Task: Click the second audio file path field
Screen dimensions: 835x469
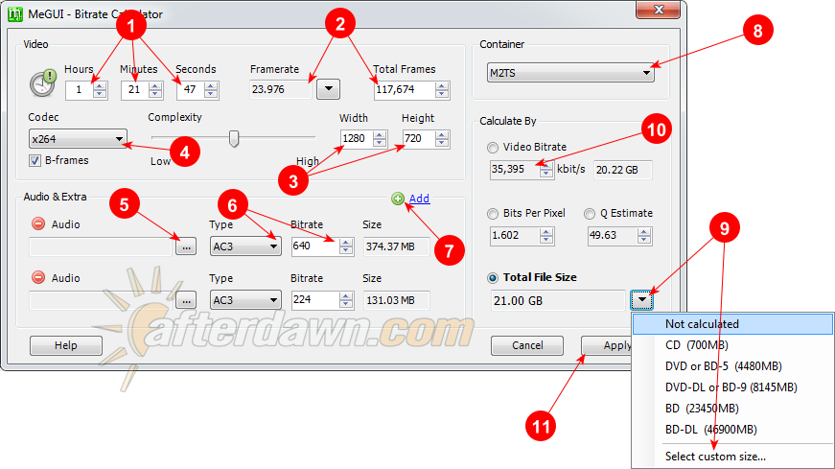Action: [101, 300]
